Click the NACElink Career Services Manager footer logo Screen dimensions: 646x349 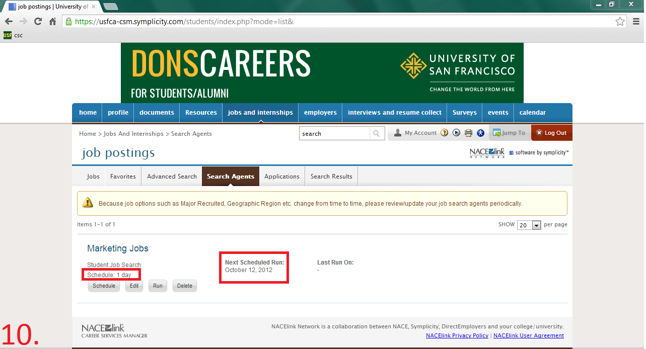[x=115, y=331]
